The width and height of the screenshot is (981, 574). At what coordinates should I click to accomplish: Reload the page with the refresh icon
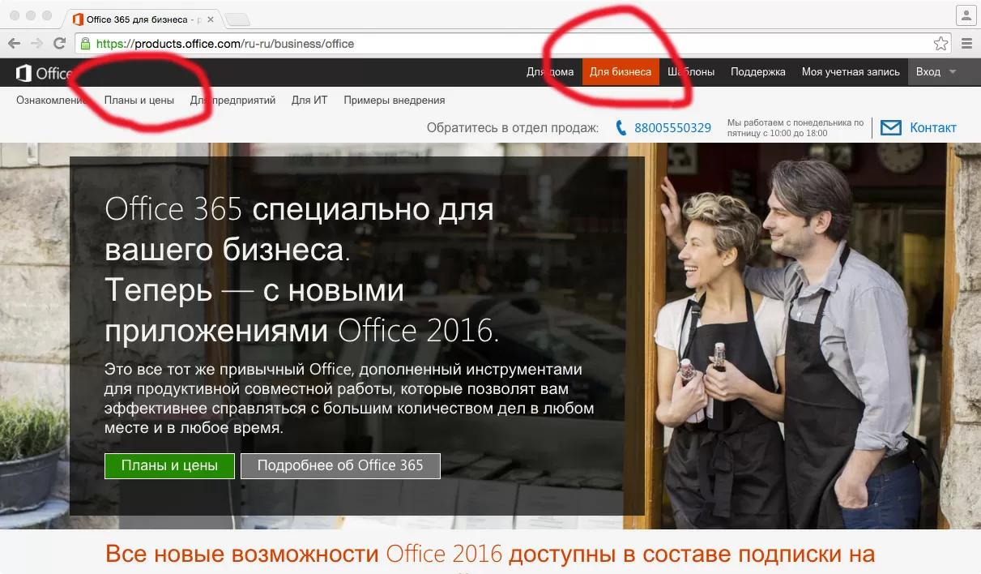click(x=59, y=44)
